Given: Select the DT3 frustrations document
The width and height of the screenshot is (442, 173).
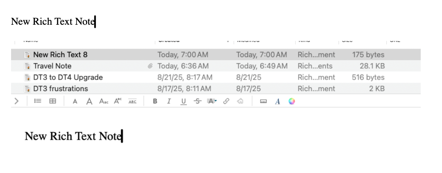Looking at the screenshot, I should [x=60, y=89].
